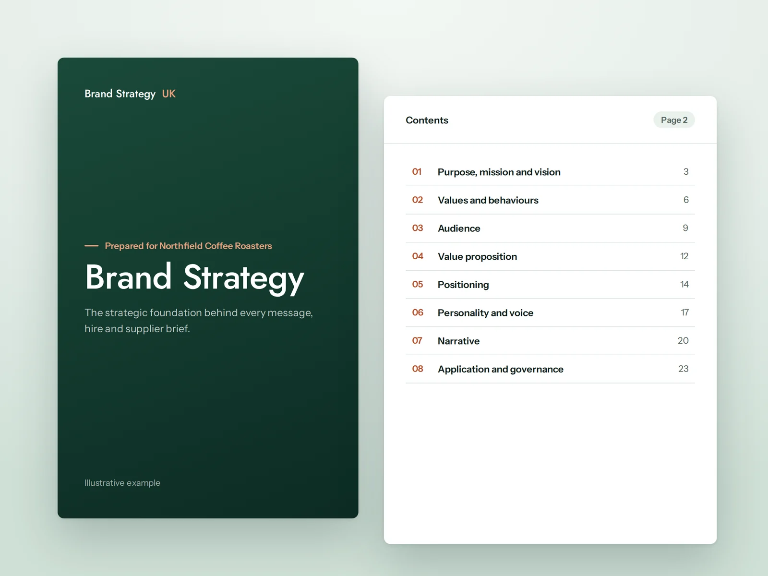Viewport: 768px width, 576px height.
Task: Click page number 14 for Positioning
Action: click(x=684, y=285)
